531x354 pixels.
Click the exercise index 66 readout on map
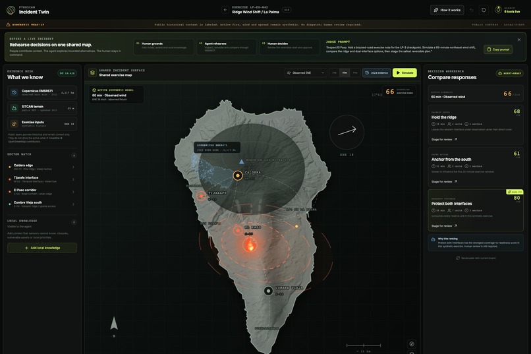click(x=399, y=92)
